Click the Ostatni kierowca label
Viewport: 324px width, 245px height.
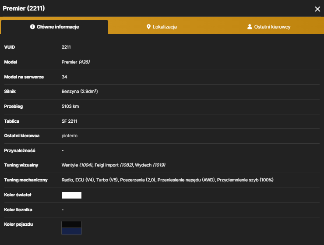(x=22, y=136)
